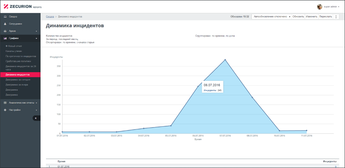Click the Архив drawer icon

tap(5, 31)
